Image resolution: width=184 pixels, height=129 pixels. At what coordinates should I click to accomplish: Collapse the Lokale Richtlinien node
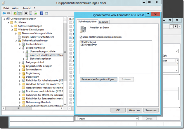pyautogui.click(x=20, y=48)
